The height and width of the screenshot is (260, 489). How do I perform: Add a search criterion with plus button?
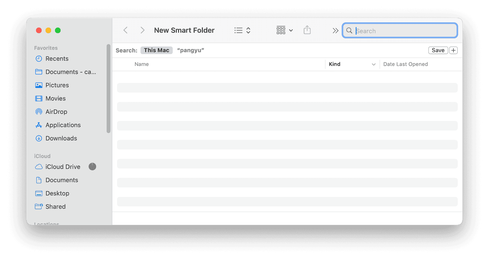tap(454, 50)
